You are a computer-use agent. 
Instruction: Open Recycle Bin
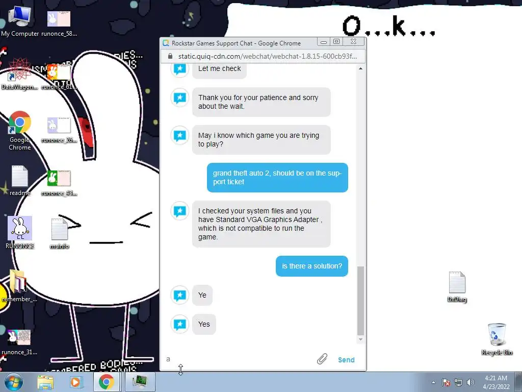[497, 339]
